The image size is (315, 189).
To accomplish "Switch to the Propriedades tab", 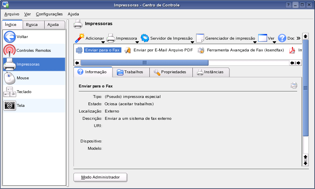I will 171,72.
